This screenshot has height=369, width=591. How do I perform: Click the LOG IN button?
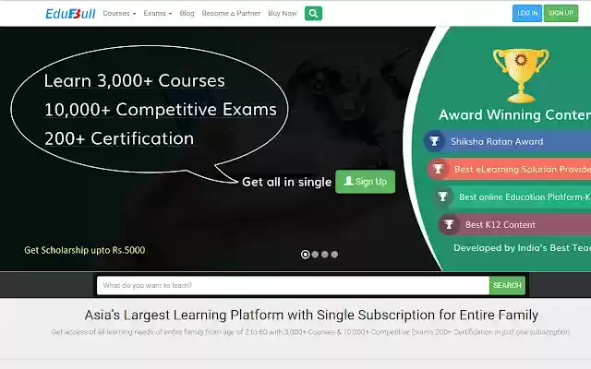pyautogui.click(x=527, y=13)
